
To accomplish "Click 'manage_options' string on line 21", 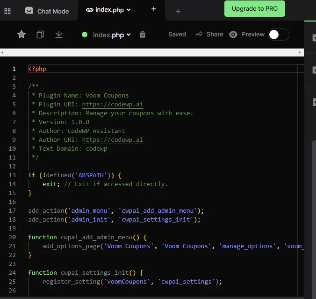I will pyautogui.click(x=247, y=246).
